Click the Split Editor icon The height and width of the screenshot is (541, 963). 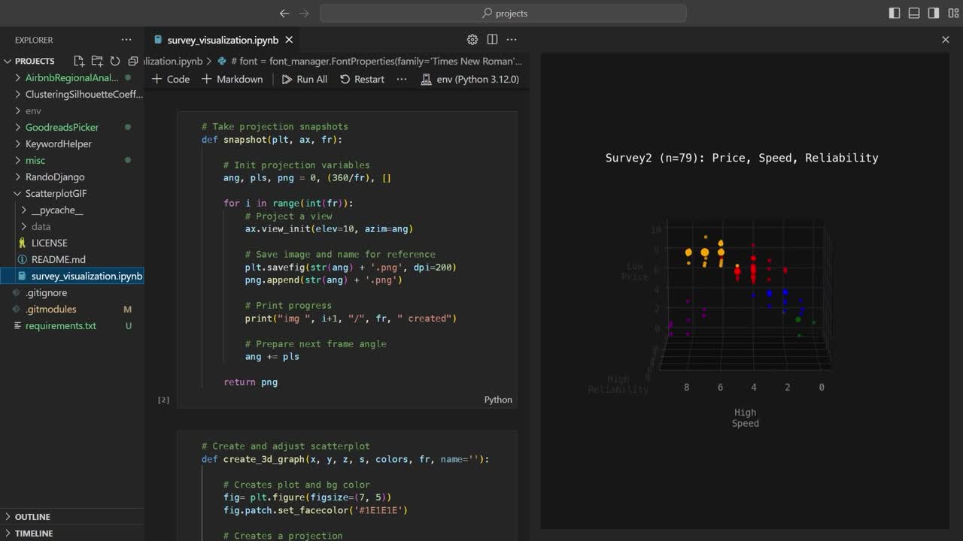(492, 40)
